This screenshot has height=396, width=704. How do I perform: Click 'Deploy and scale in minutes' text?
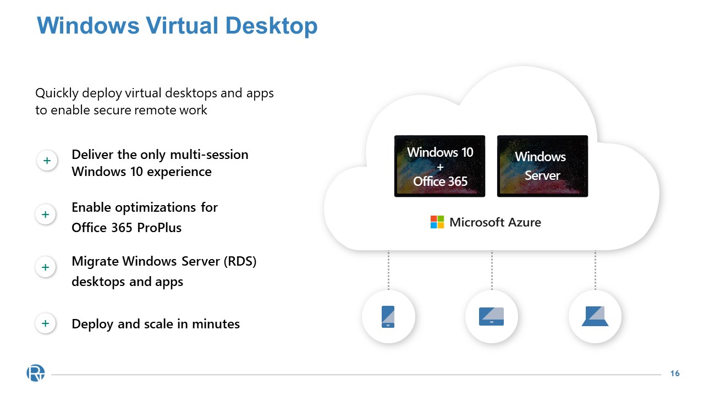pyautogui.click(x=156, y=324)
